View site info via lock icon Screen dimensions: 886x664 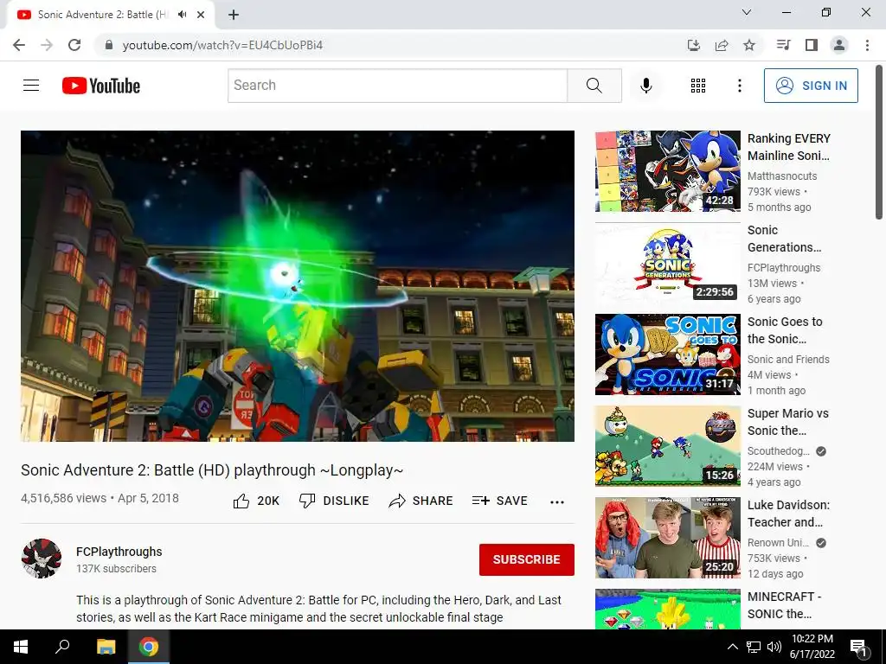109,45
